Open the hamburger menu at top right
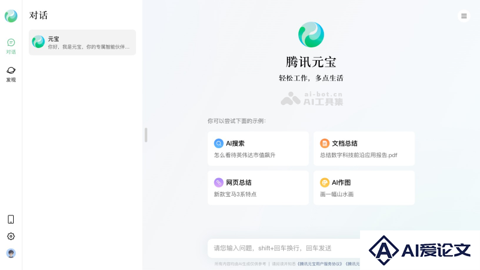Image resolution: width=480 pixels, height=270 pixels. point(464,16)
